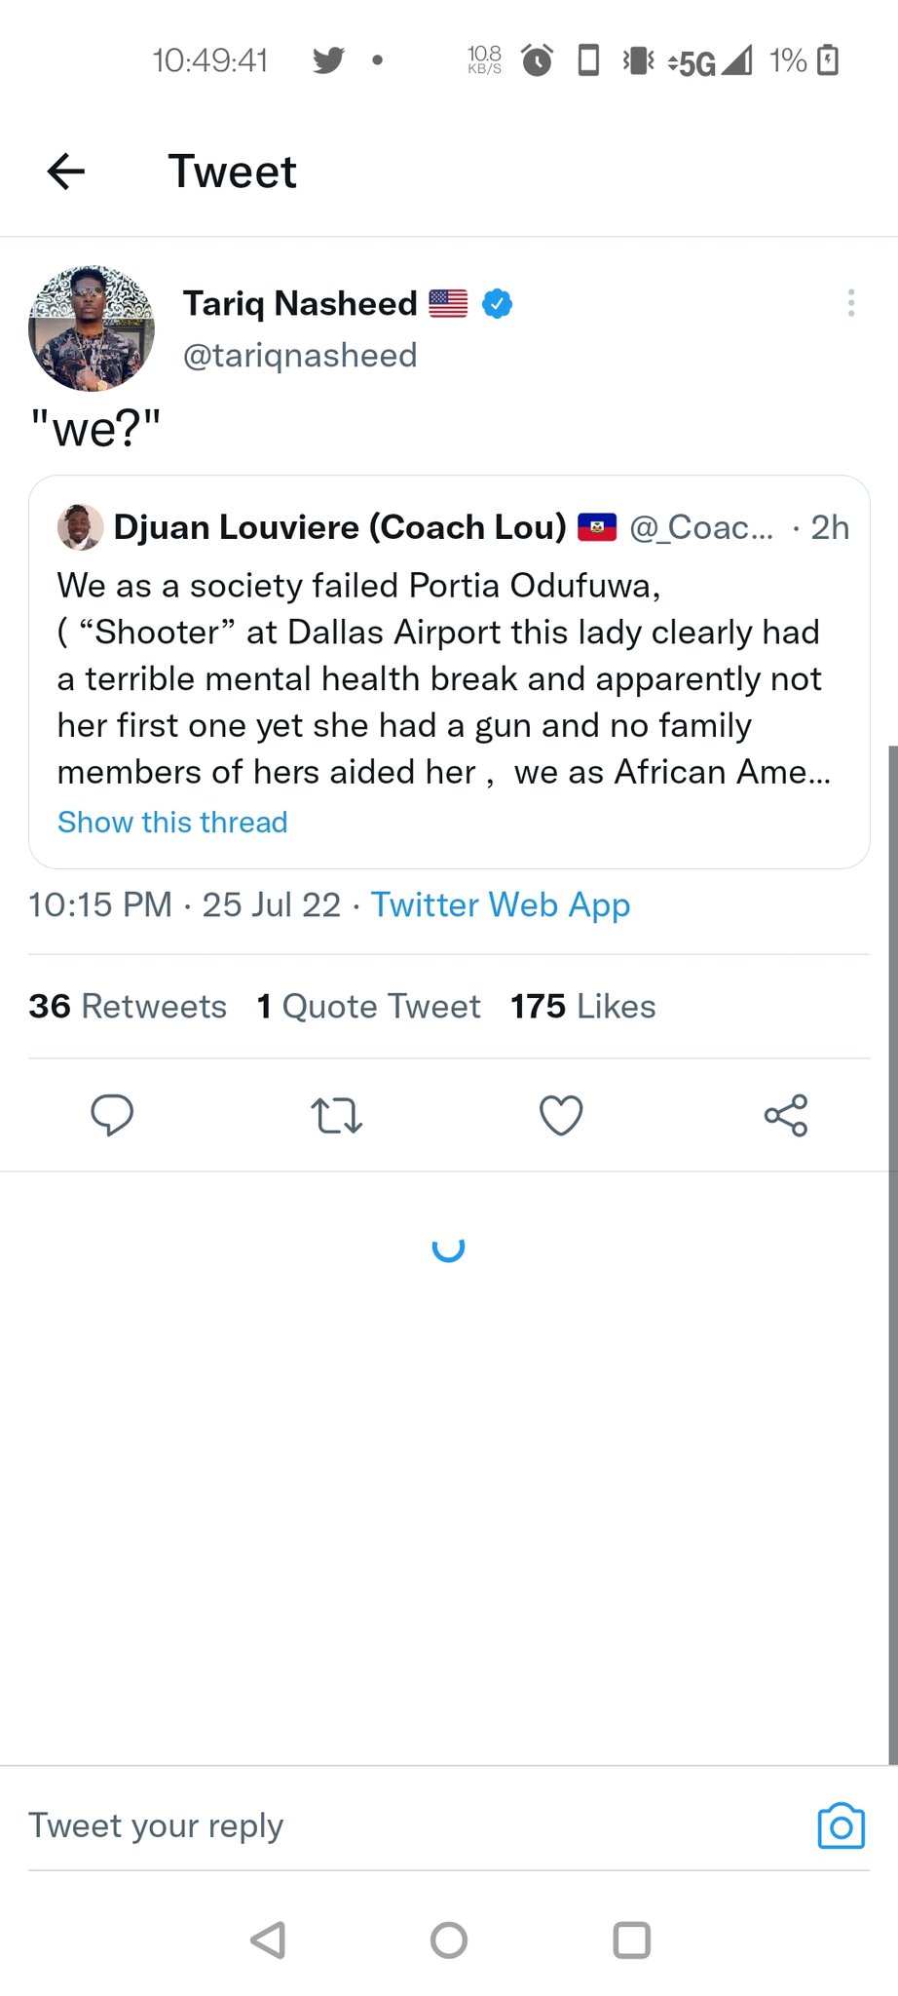
Task: Open the share icon for this tweet
Action: tap(786, 1115)
